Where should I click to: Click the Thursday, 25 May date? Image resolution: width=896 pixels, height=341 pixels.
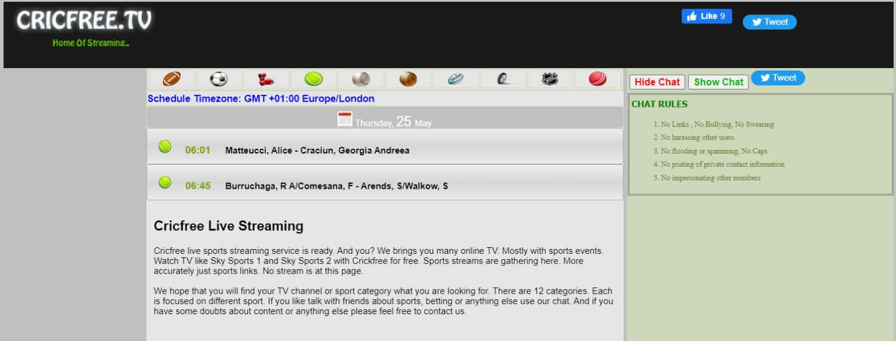coord(393,122)
